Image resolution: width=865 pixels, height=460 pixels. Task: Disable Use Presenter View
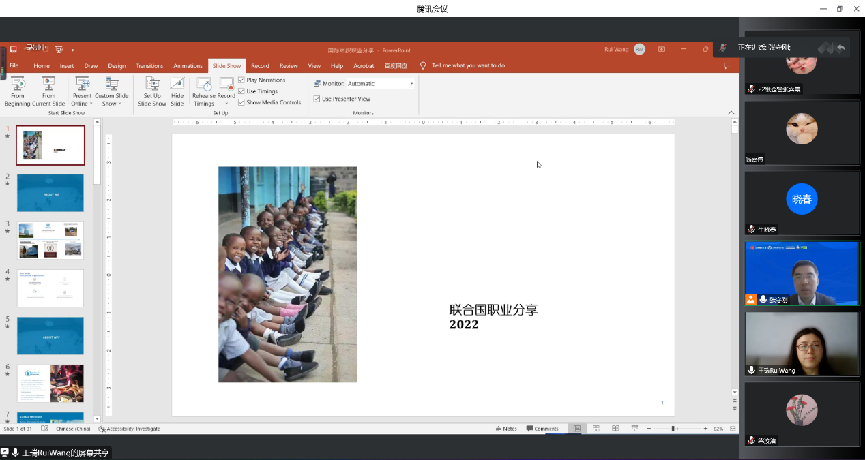coord(317,99)
